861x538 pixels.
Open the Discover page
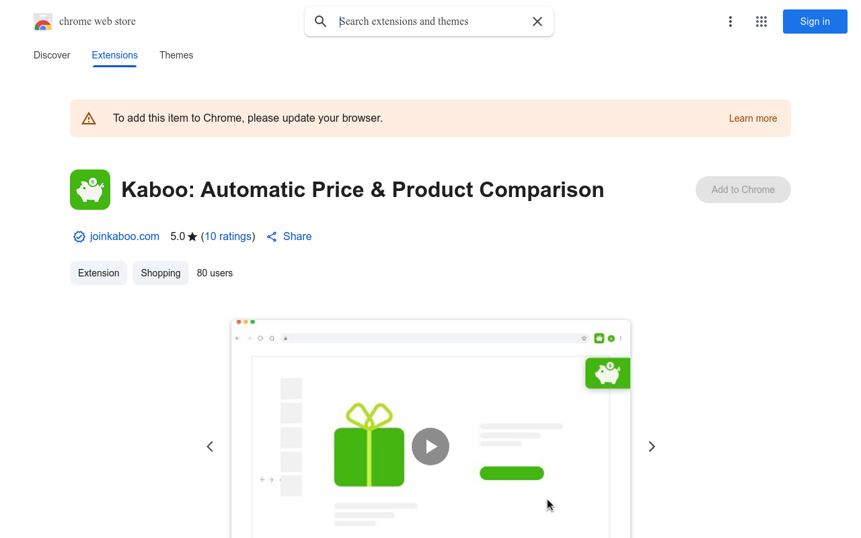[x=52, y=55]
